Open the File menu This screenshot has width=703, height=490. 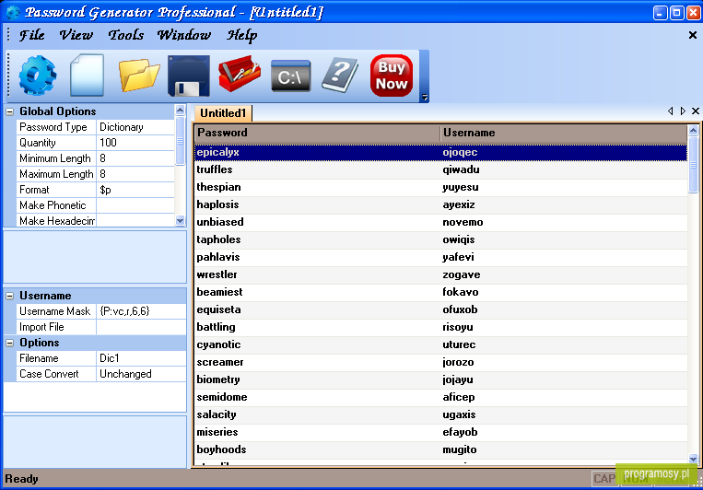coord(31,35)
